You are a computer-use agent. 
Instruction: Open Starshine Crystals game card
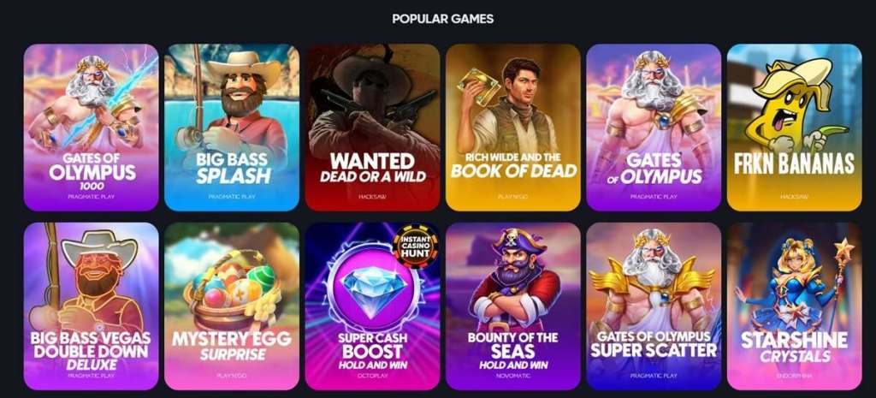pyautogui.click(x=795, y=306)
